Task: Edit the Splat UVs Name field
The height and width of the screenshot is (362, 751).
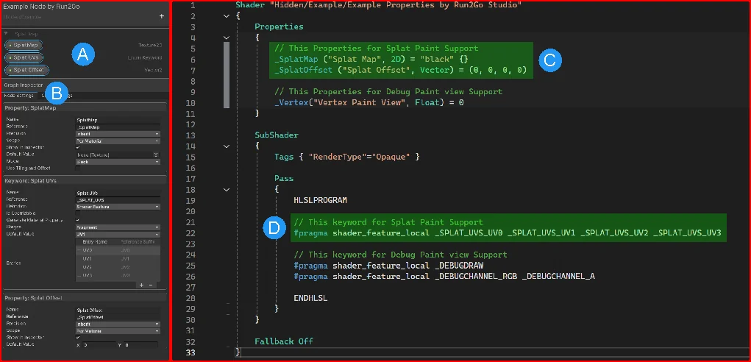Action: pyautogui.click(x=118, y=193)
